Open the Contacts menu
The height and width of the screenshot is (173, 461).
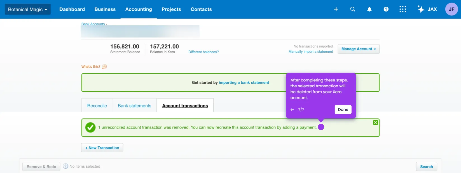(201, 9)
